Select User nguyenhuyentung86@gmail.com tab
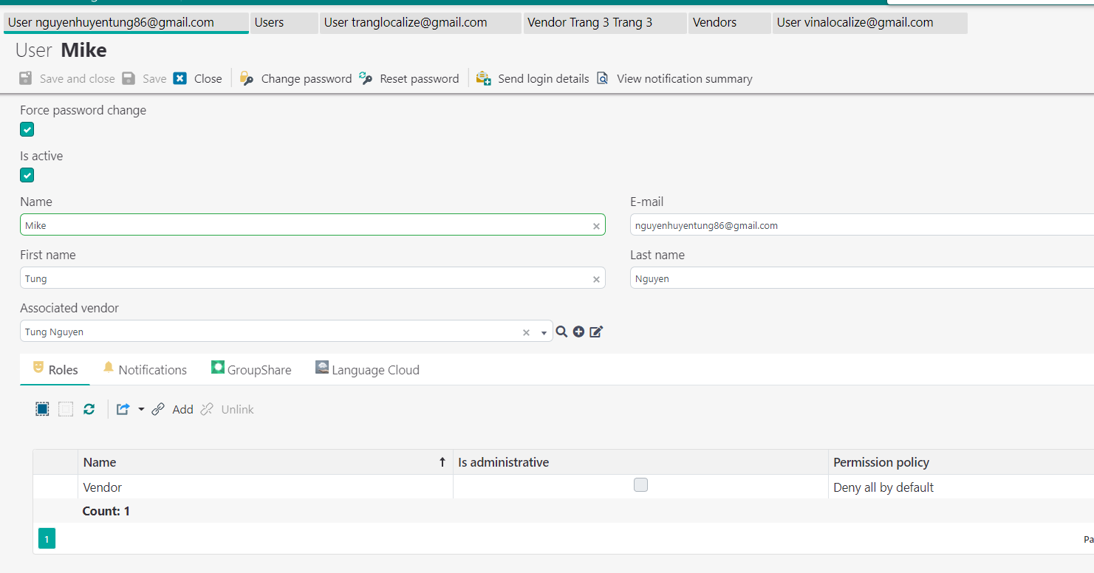The image size is (1094, 573). (126, 22)
